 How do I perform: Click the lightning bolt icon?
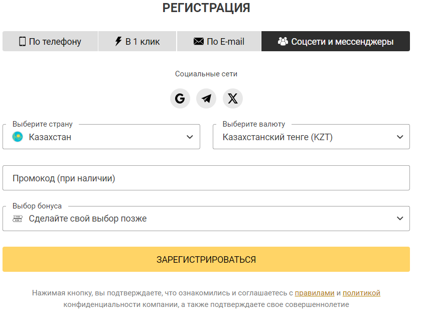[118, 41]
